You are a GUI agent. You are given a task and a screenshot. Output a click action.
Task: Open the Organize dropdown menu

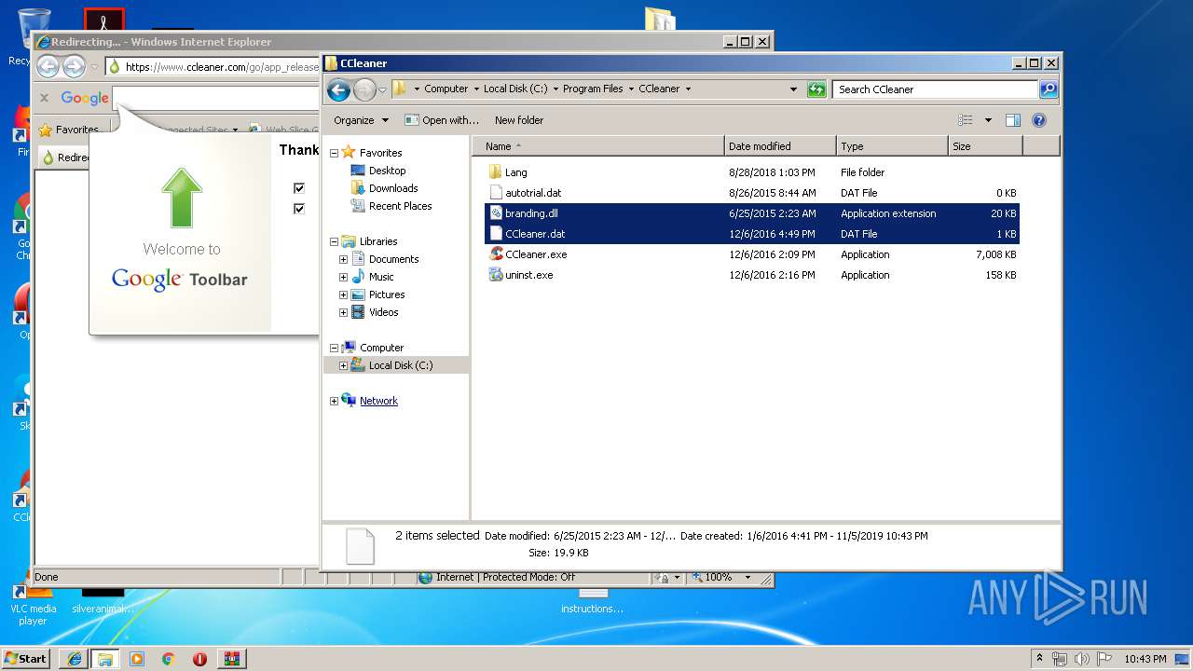click(x=362, y=120)
